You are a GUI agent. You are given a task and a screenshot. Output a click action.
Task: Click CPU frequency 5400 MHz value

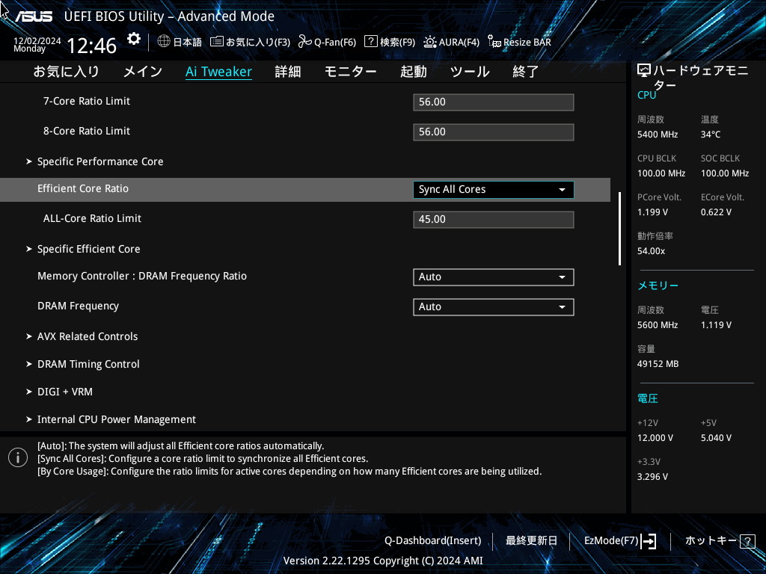coord(657,135)
